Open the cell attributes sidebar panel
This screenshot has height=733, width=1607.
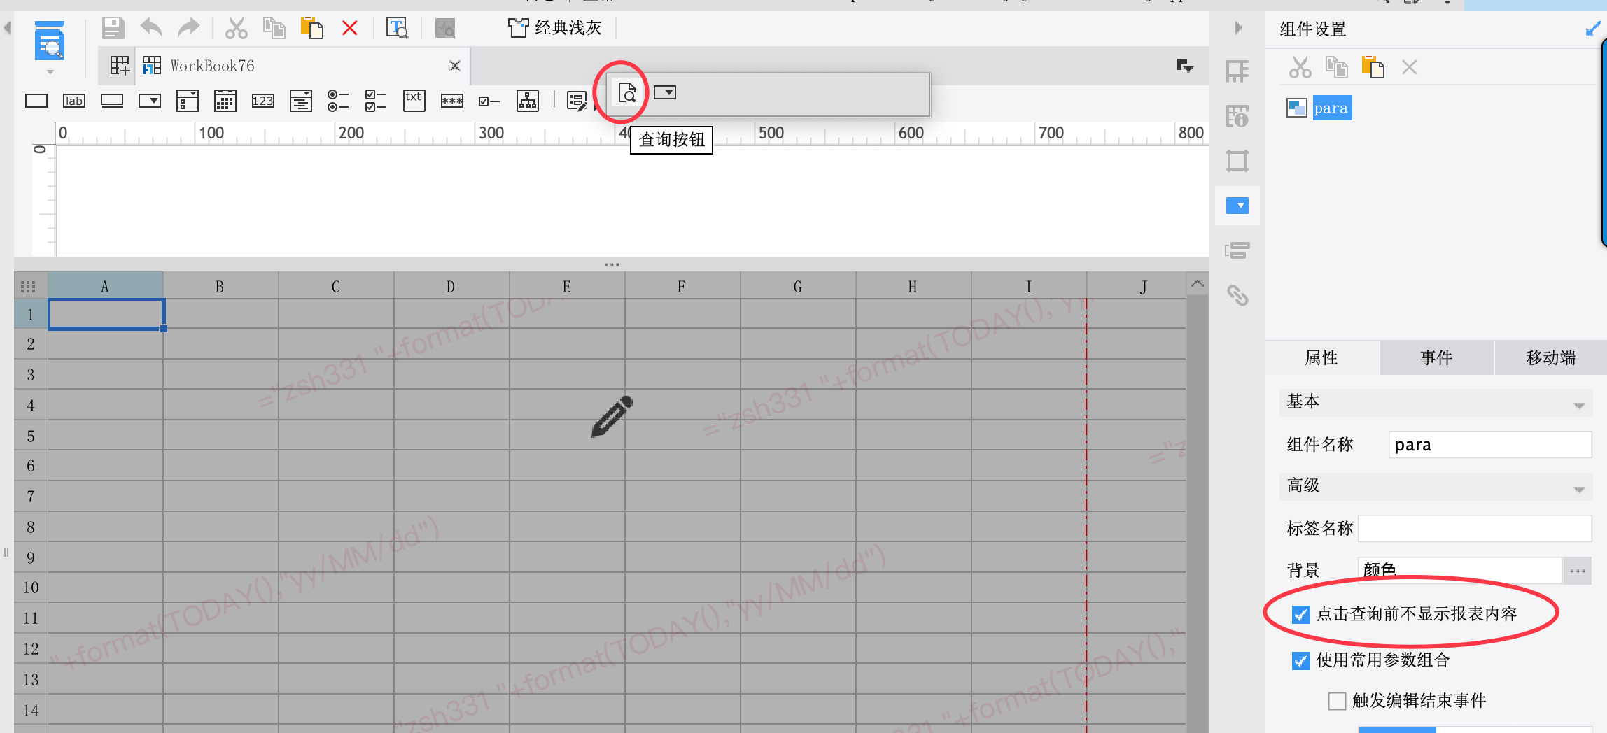click(1237, 116)
